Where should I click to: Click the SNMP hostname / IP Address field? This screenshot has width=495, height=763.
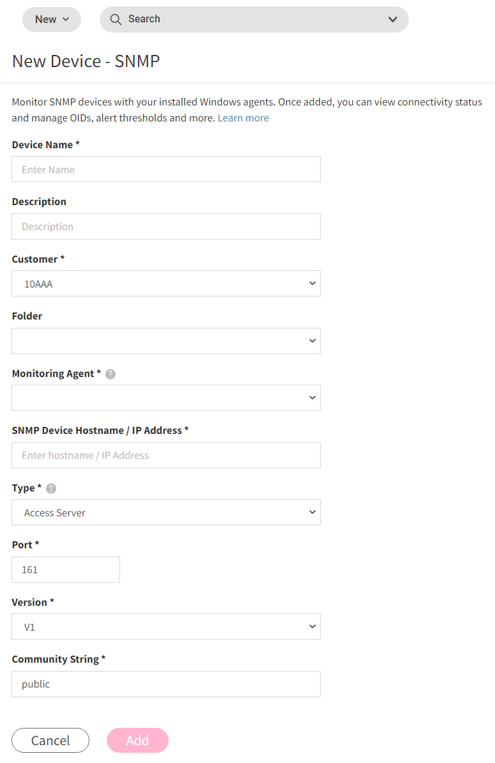[166, 456]
